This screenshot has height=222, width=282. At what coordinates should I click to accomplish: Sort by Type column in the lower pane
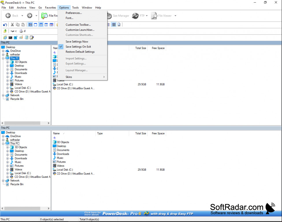[112, 133]
